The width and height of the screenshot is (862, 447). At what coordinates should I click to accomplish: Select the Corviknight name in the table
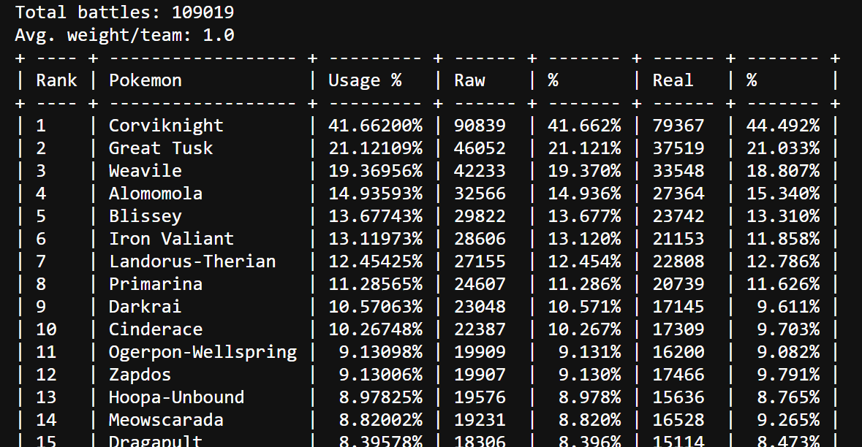coord(166,126)
